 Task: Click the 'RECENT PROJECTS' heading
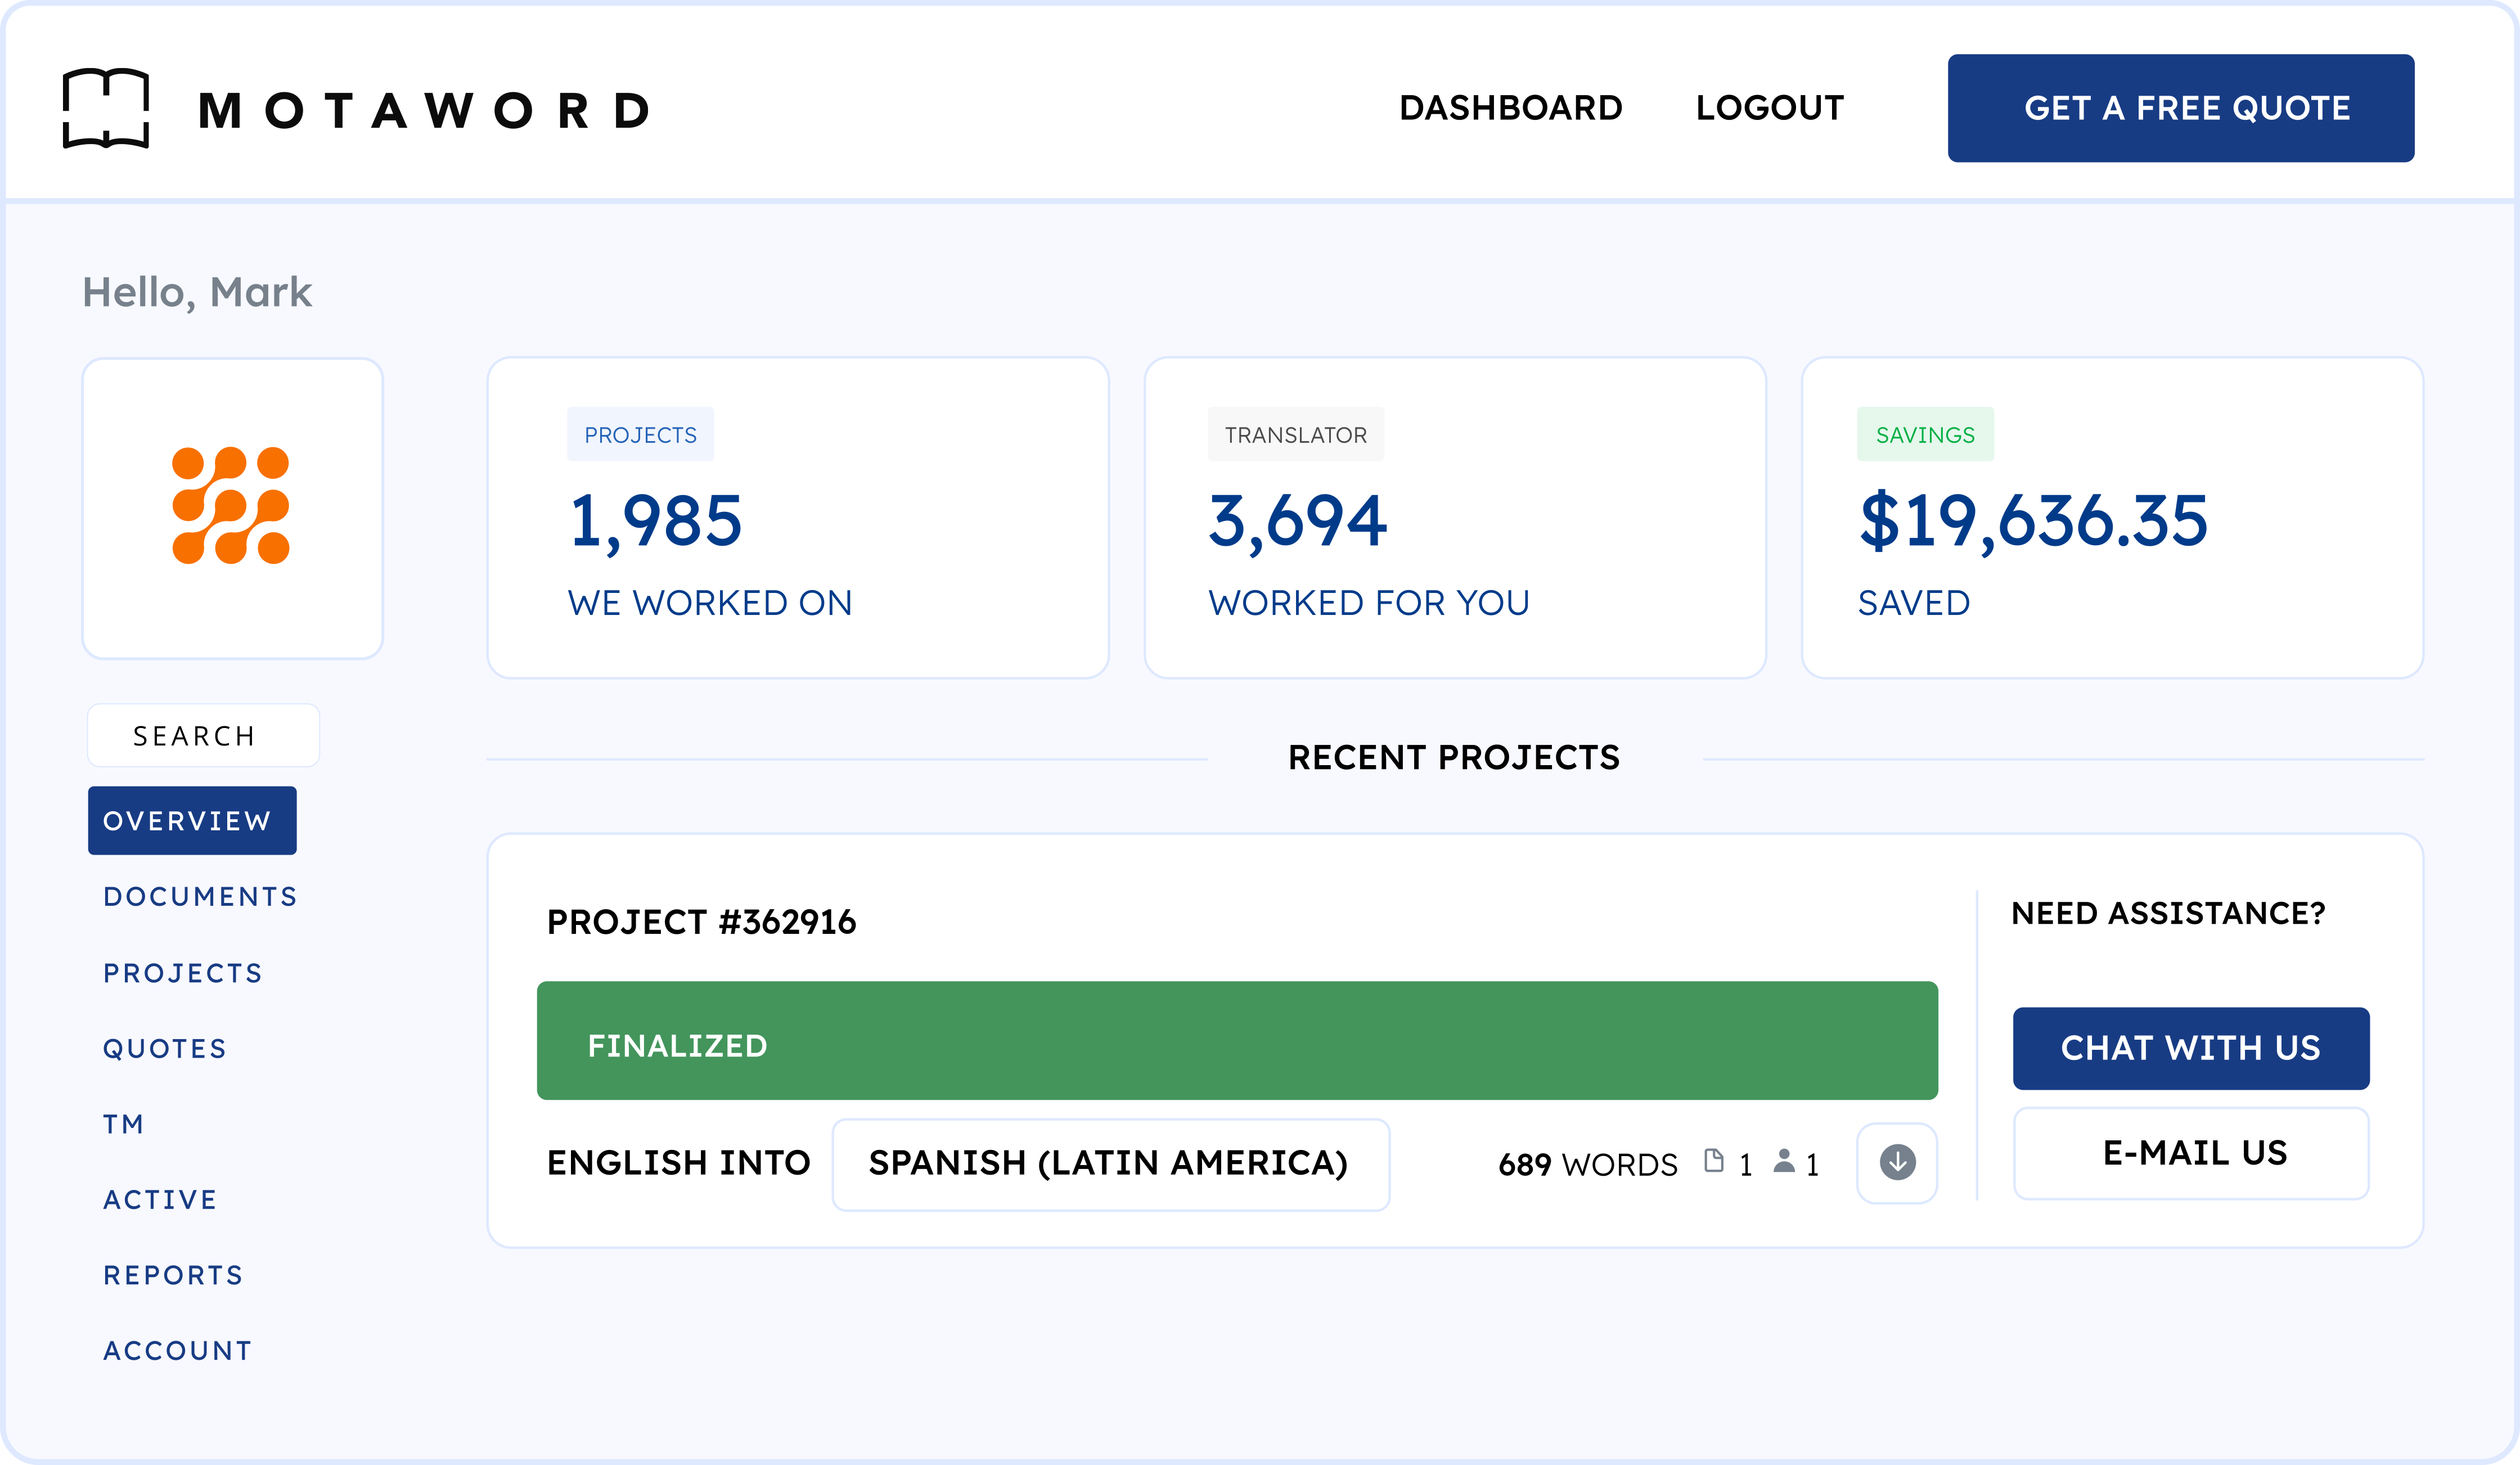[x=1454, y=758]
